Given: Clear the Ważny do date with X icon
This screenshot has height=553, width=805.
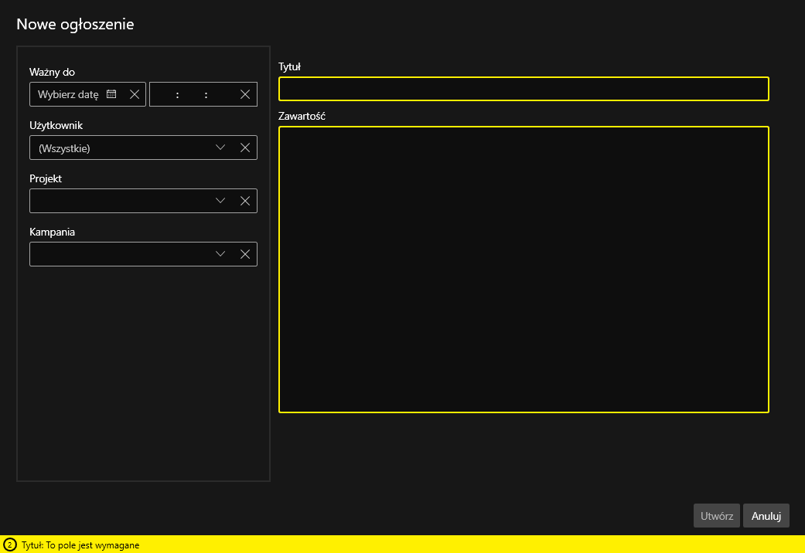Looking at the screenshot, I should point(135,94).
